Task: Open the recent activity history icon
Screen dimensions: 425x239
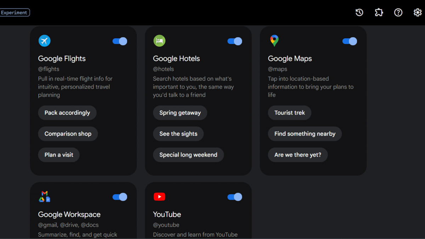Action: coord(359,12)
